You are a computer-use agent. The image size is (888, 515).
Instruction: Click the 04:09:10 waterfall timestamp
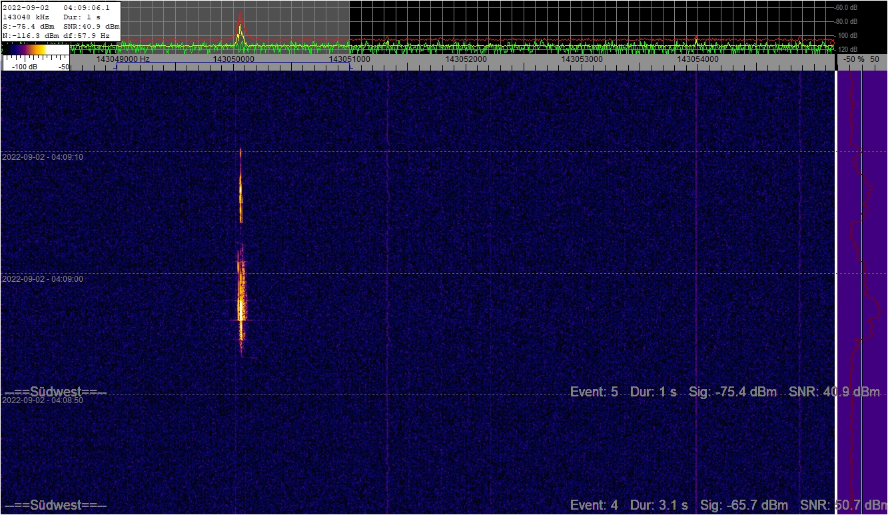pyautogui.click(x=43, y=157)
